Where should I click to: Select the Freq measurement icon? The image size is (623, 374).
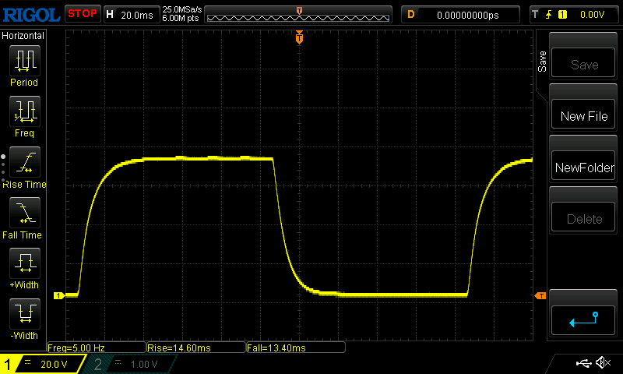24,111
